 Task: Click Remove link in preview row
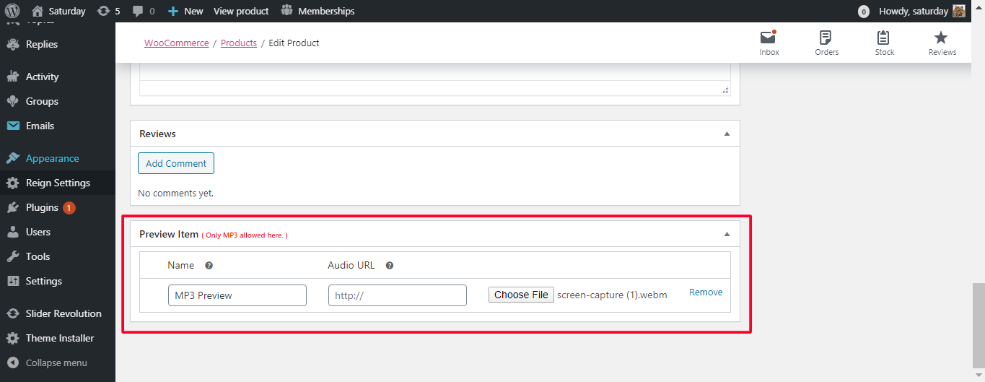point(706,292)
